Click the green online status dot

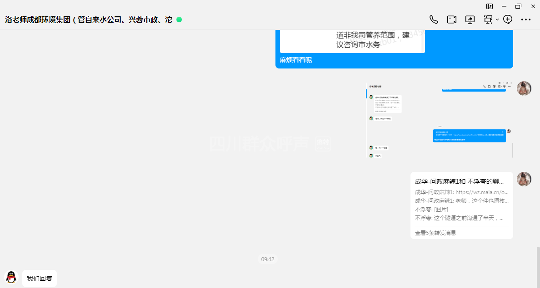pyautogui.click(x=179, y=20)
